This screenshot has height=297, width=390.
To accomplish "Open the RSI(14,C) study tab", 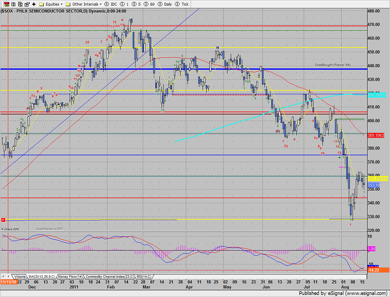I will pos(144,276).
